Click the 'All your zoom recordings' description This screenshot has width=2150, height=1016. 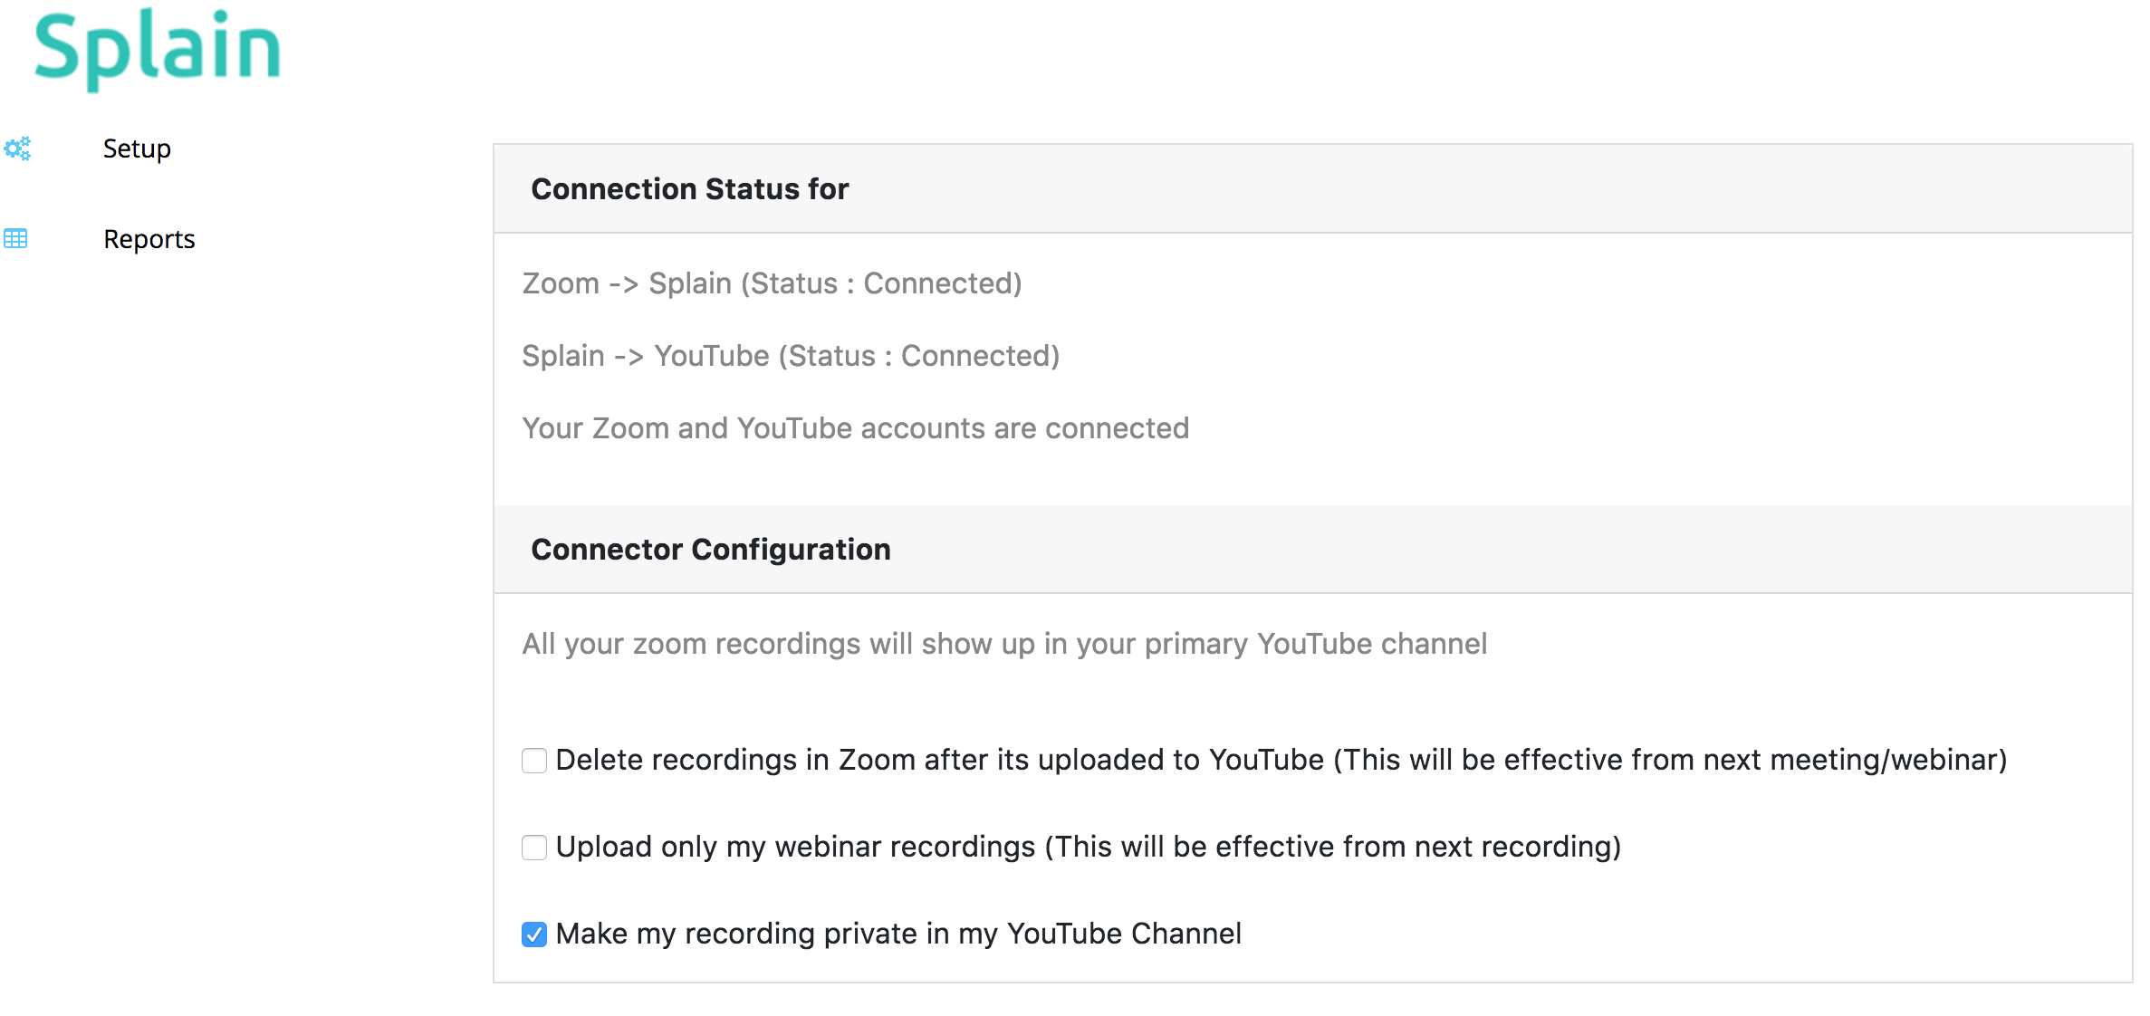pyautogui.click(x=1003, y=644)
